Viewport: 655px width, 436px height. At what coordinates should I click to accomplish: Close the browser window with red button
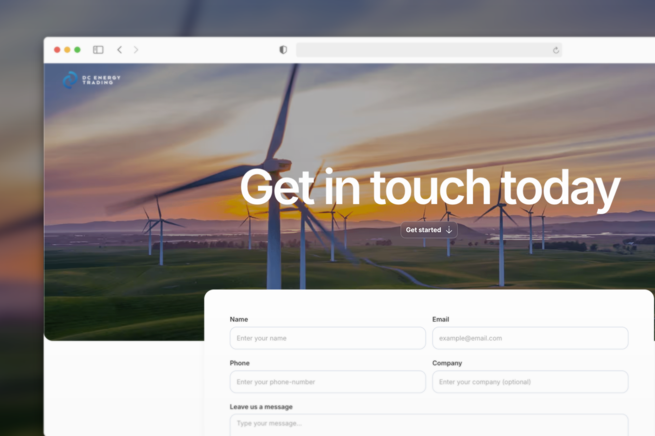57,50
